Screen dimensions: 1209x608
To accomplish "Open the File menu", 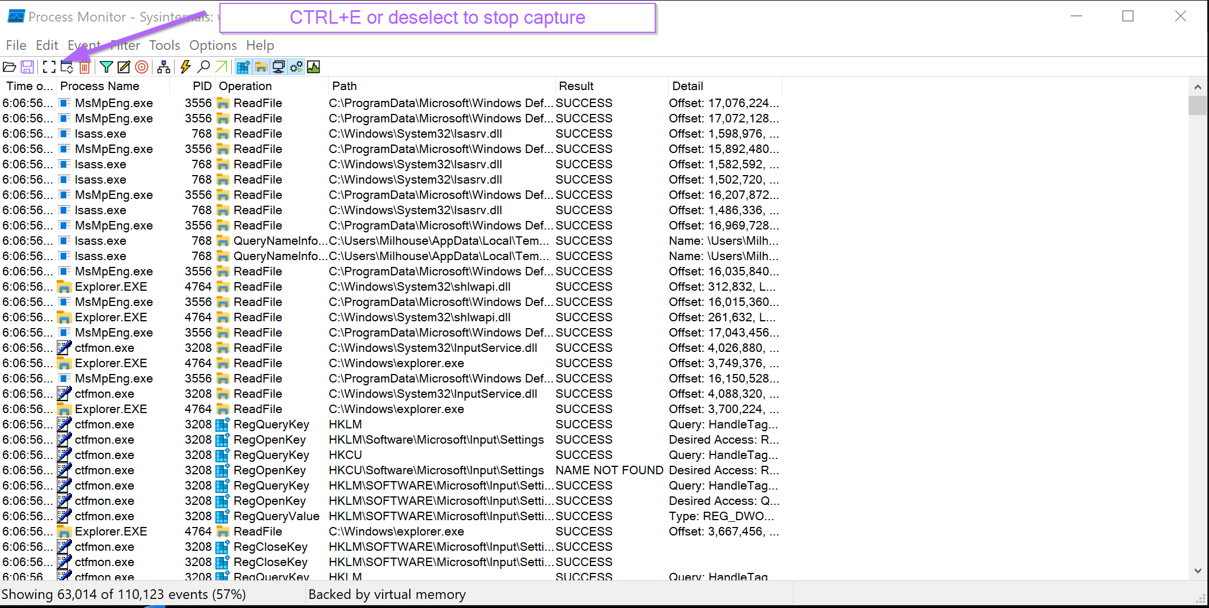I will click(x=16, y=45).
